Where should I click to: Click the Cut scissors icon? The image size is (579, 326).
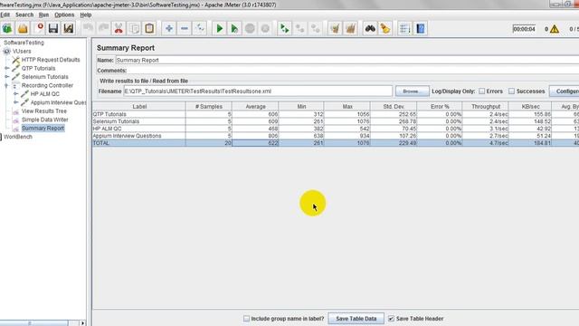(119, 28)
